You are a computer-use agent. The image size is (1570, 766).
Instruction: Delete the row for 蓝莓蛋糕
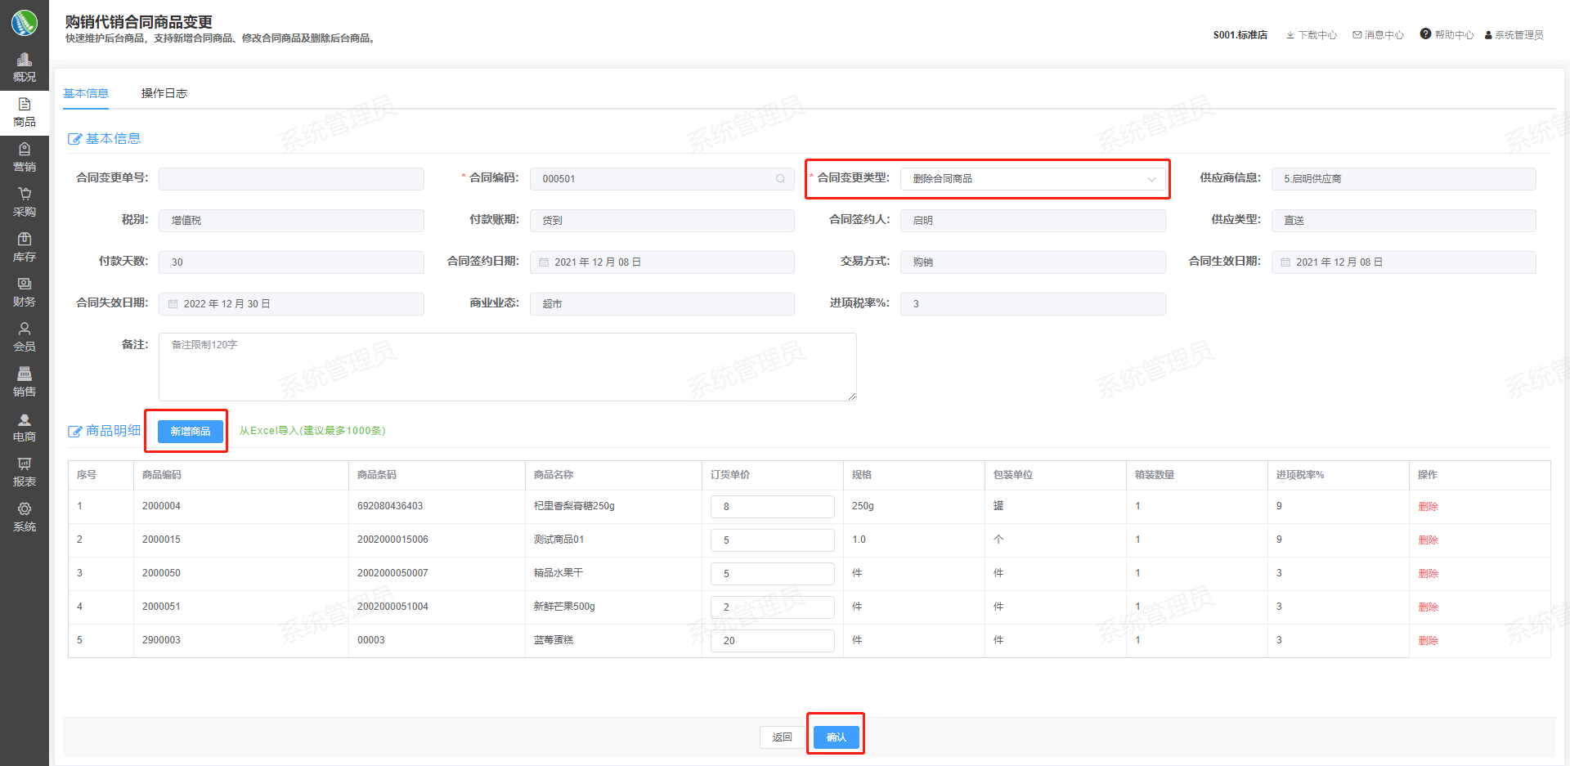[1428, 641]
